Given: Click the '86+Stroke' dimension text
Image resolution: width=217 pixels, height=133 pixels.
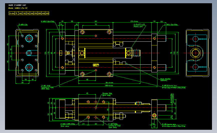Looking at the screenshot, I should [109, 83].
